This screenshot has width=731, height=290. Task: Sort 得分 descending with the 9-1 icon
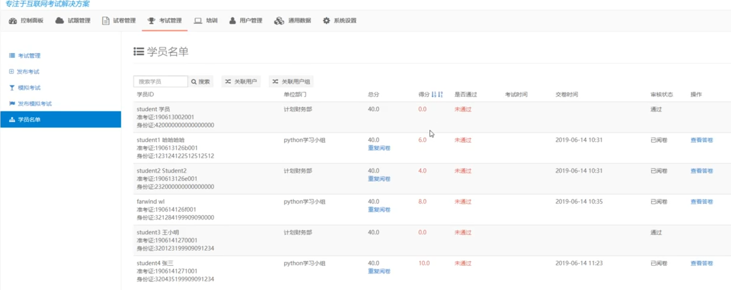[x=440, y=94]
